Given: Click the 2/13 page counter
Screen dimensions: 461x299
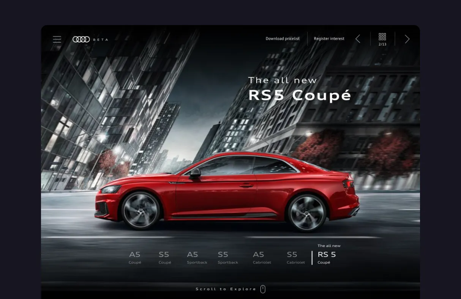Looking at the screenshot, I should point(382,44).
